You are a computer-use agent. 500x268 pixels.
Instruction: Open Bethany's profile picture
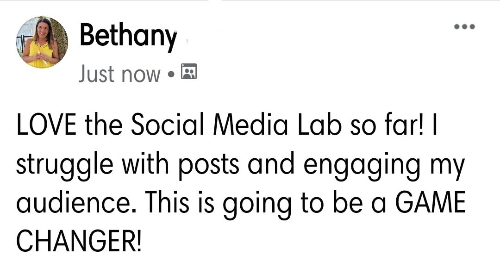coord(41,43)
